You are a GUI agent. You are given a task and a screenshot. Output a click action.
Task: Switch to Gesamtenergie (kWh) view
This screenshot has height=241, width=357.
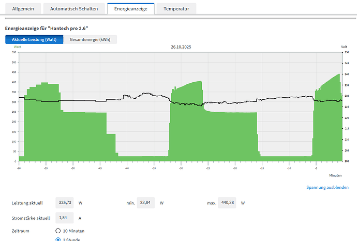(91, 40)
